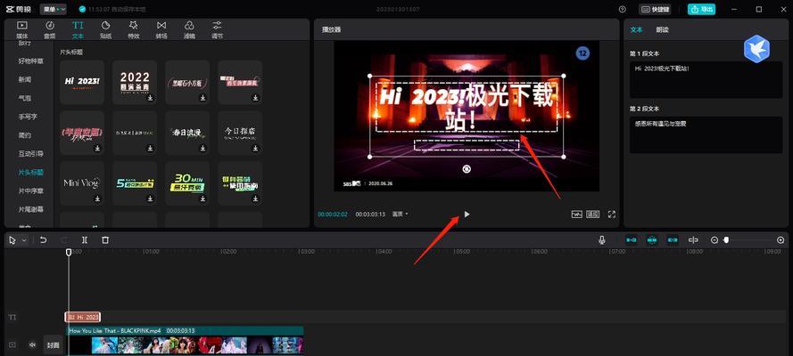Open the 滤镜 filters tab
This screenshot has width=793, height=356.
[x=189, y=29]
